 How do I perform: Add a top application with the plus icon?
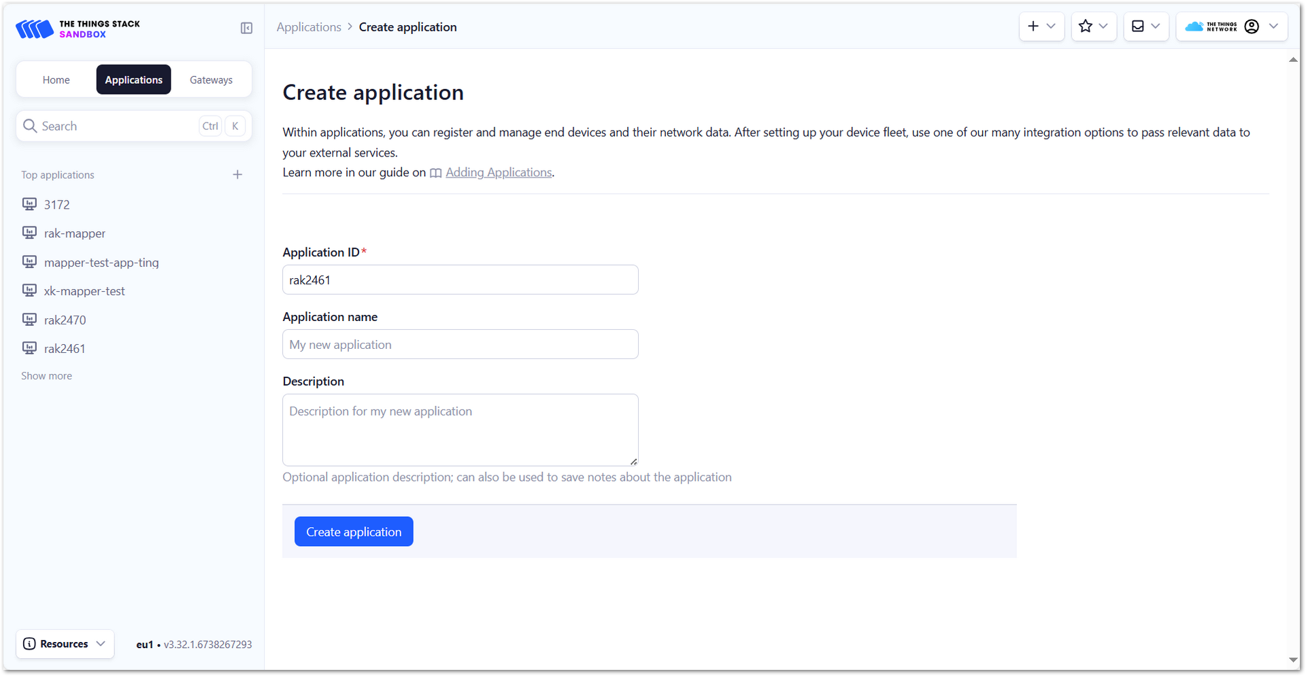237,175
